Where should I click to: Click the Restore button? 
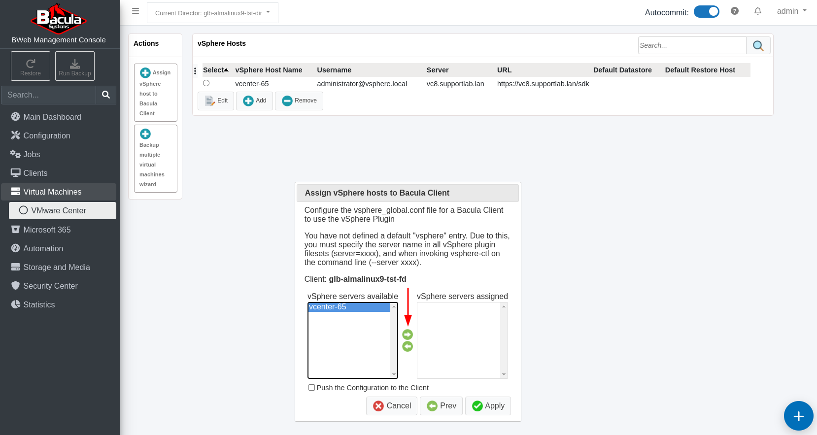tap(31, 66)
